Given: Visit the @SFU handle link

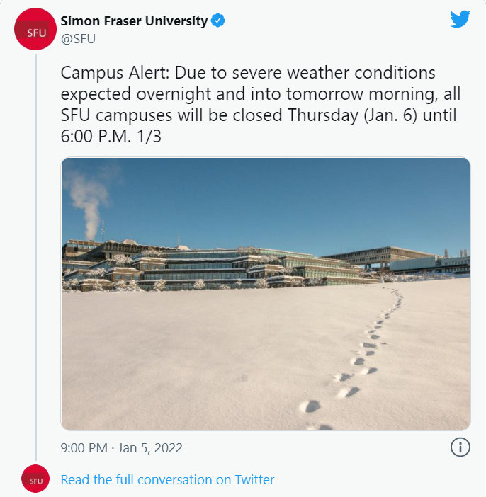Looking at the screenshot, I should 78,39.
